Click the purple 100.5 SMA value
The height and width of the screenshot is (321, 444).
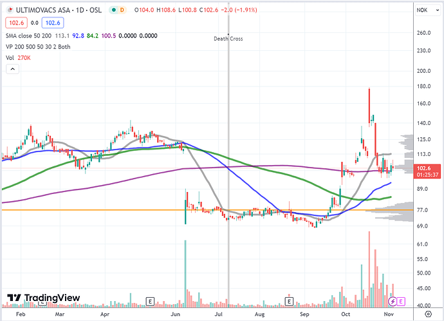pos(109,35)
